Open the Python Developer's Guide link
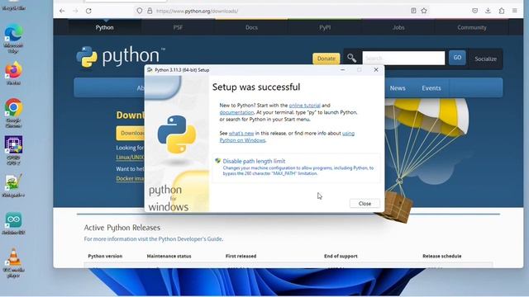This screenshot has height=297, width=529. click(x=190, y=238)
